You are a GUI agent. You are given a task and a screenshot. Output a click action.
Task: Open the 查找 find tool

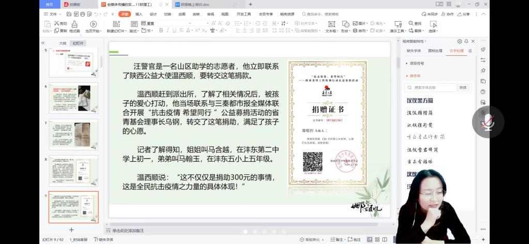pos(415,23)
